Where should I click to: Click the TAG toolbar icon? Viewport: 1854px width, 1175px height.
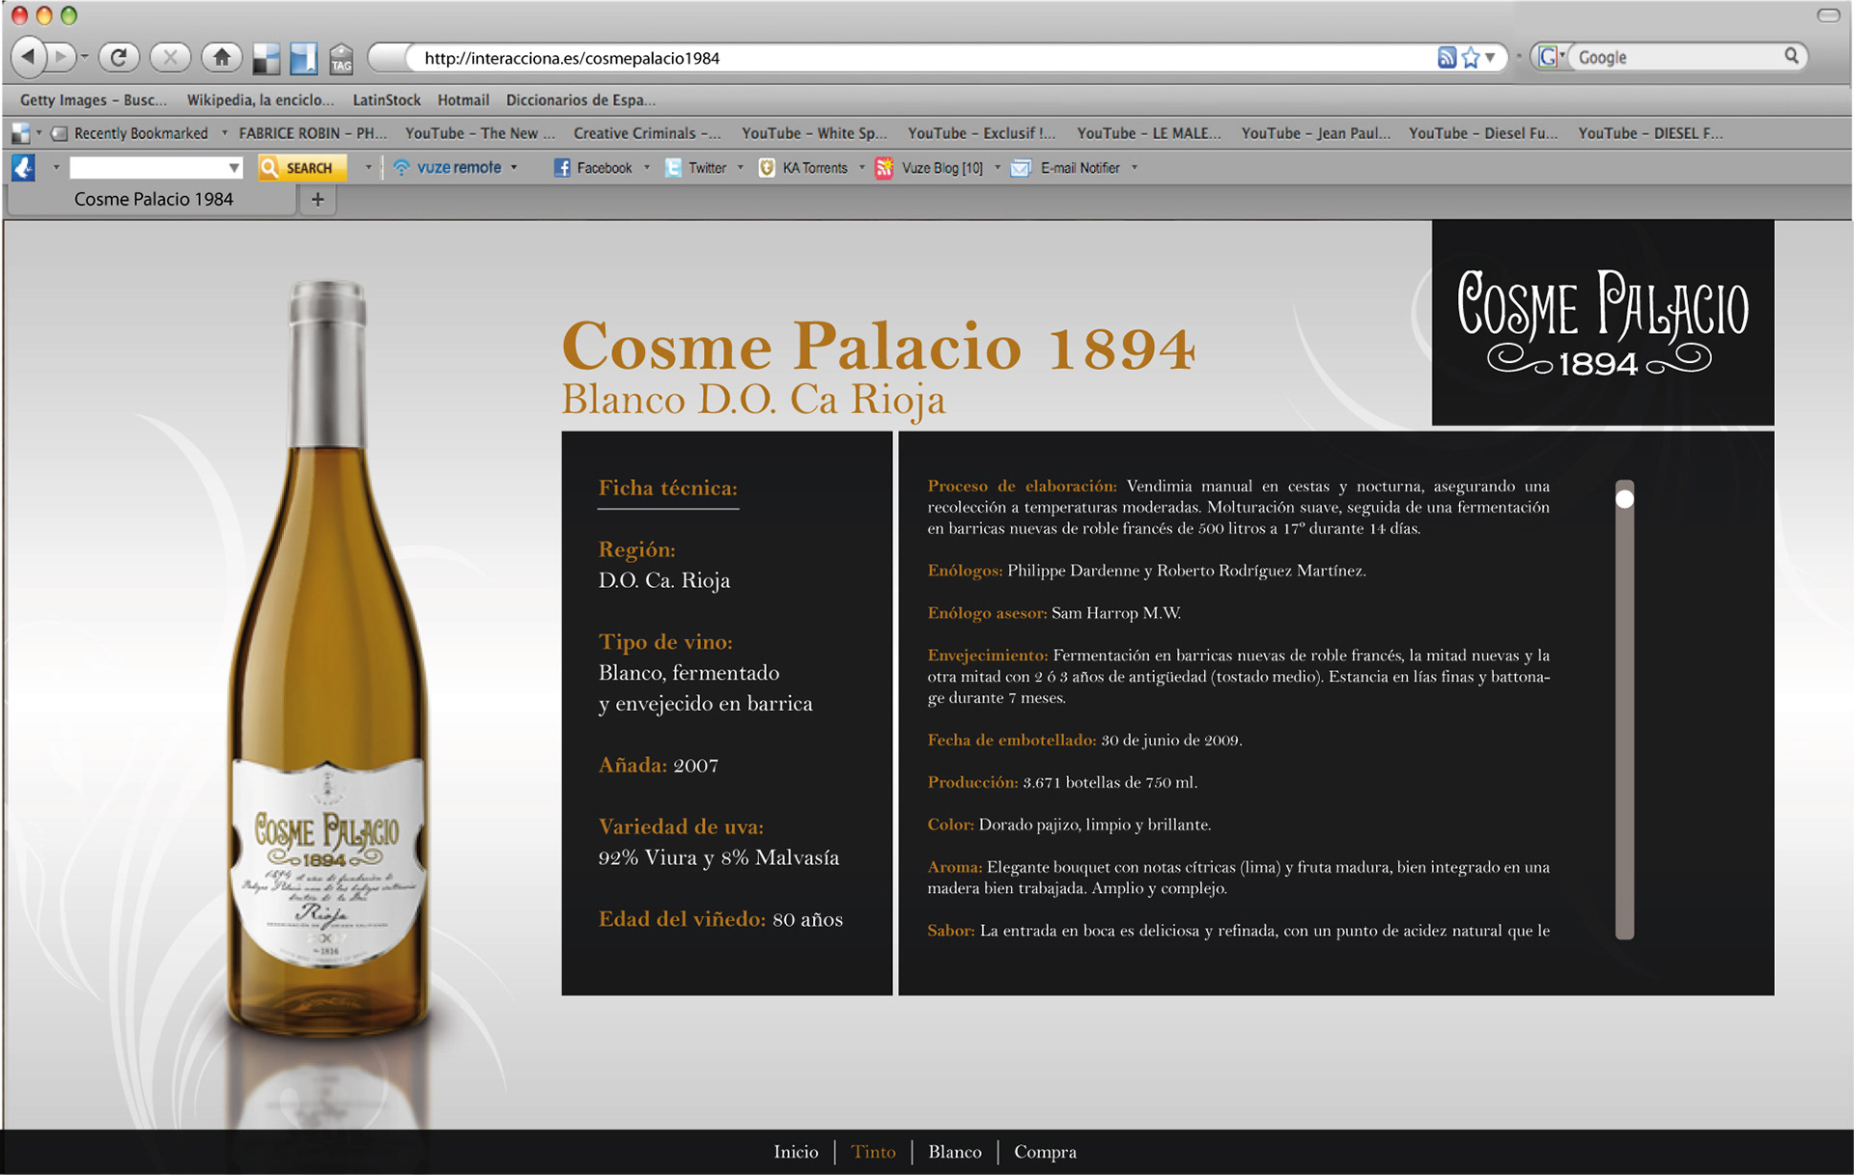[x=341, y=59]
